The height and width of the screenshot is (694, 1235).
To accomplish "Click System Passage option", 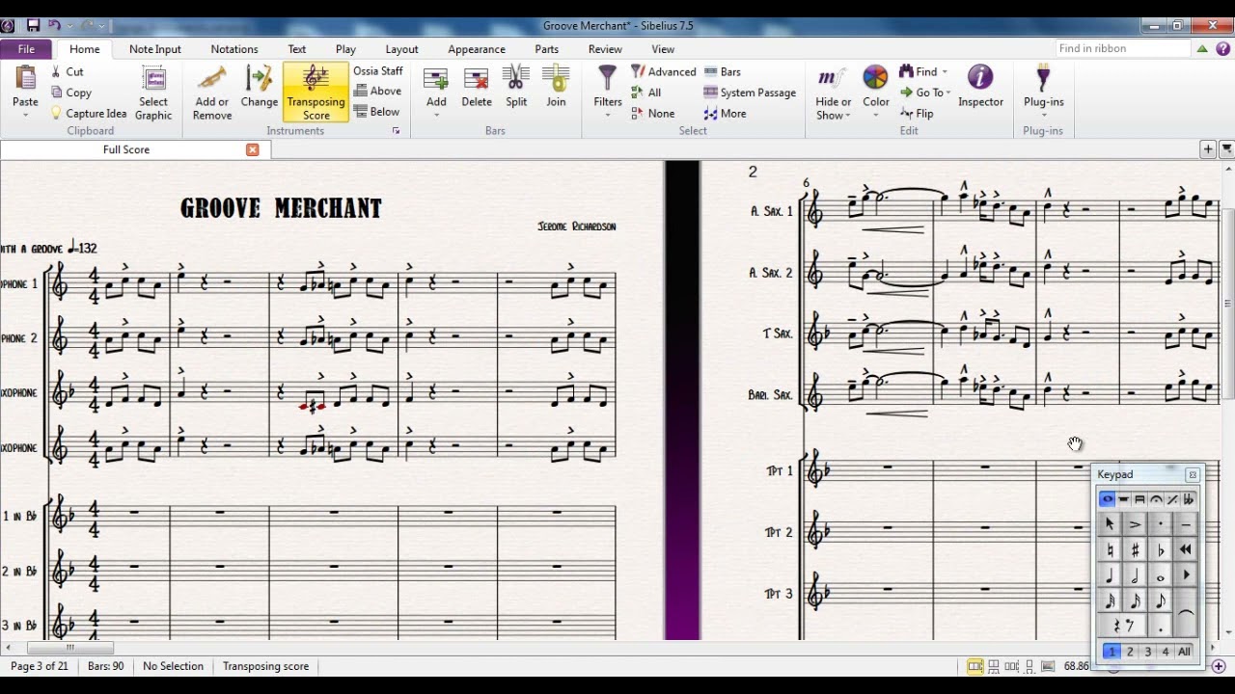I will tap(750, 93).
